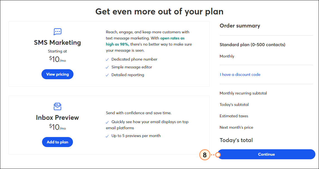319x169 pixels.
Task: Select the SMS Marketing heading
Action: pyautogui.click(x=57, y=43)
